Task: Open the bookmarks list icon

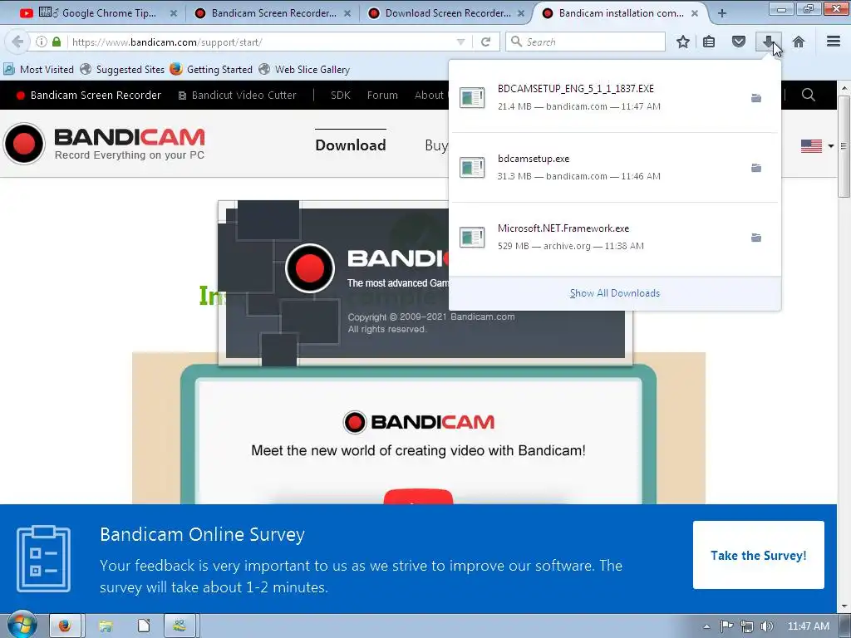Action: (x=709, y=42)
